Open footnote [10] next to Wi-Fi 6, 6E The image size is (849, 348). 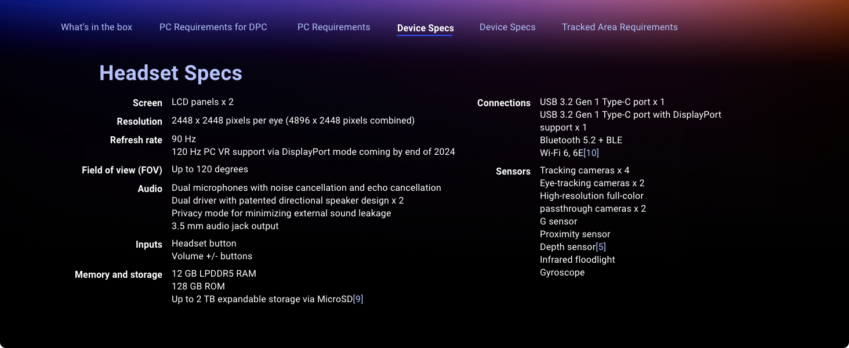[x=591, y=153]
